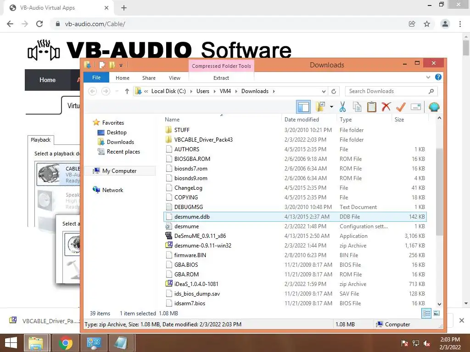Expand the ribbon with the chevron
This screenshot has height=352, width=470.
pyautogui.click(x=428, y=77)
